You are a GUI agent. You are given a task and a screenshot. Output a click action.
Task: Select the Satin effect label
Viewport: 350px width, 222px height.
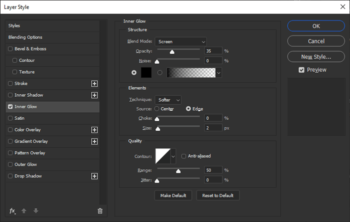point(20,118)
